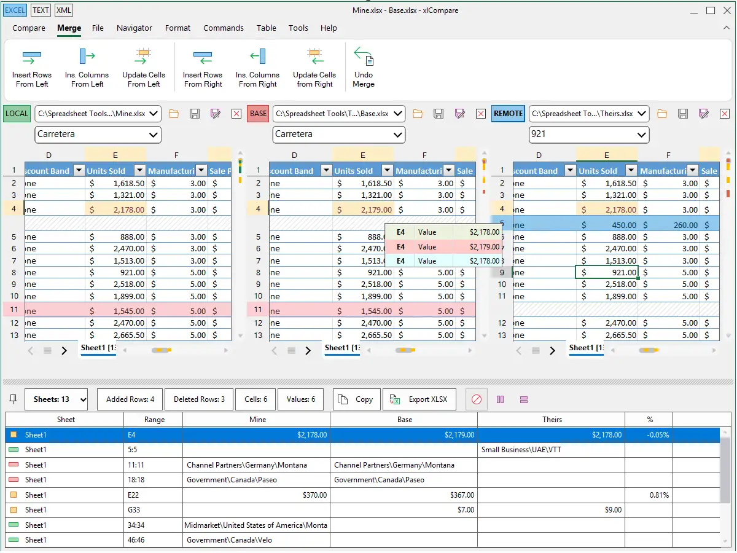Click the Export XLSX button
Screen dimensions: 737x553
421,399
